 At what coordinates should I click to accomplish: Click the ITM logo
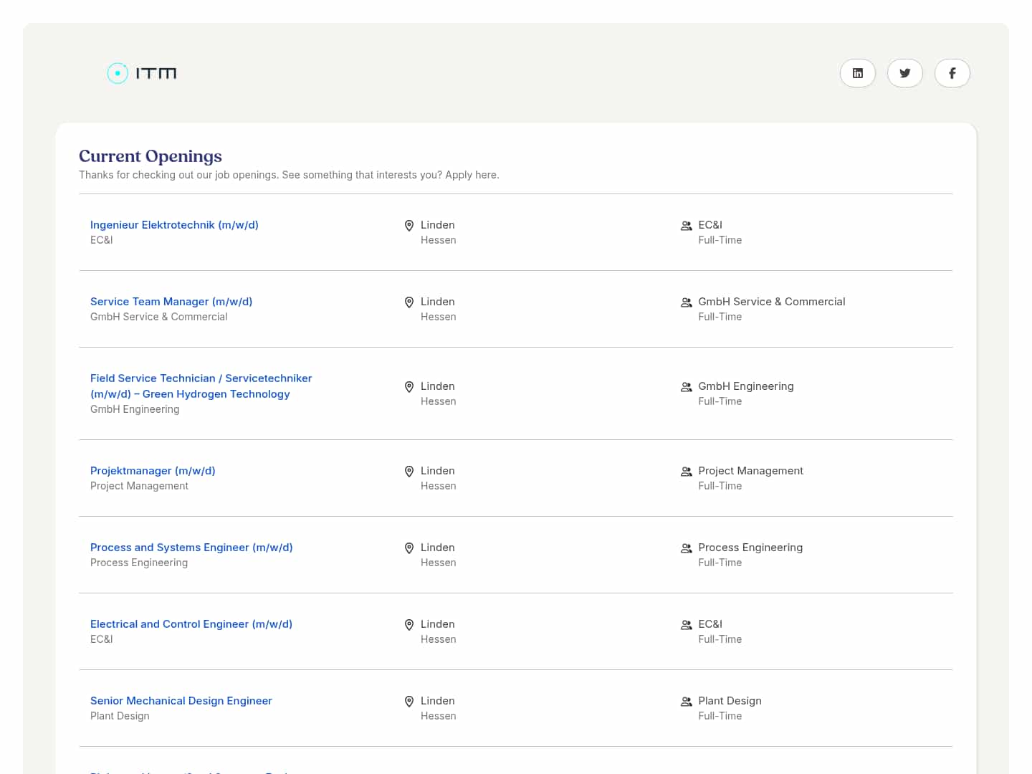click(x=142, y=73)
